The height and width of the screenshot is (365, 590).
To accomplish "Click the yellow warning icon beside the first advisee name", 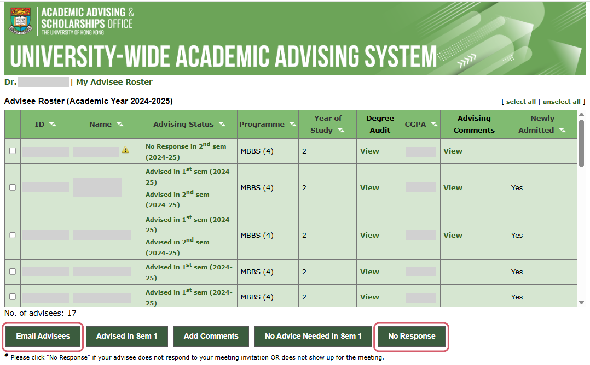I will point(125,150).
